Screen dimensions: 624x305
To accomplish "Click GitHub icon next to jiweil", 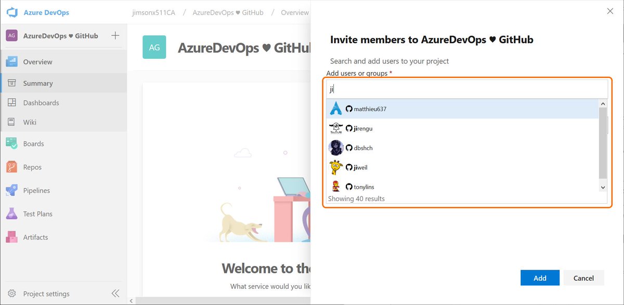I will [349, 167].
